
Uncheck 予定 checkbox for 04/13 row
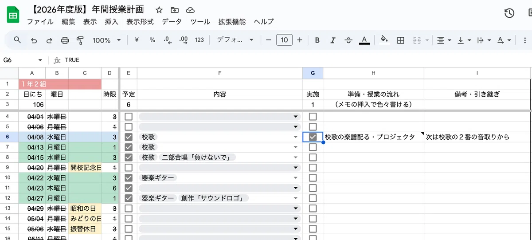tap(129, 147)
